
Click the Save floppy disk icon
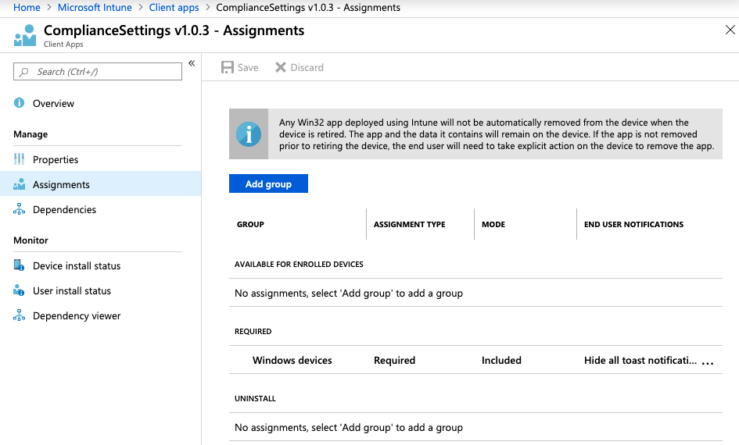[x=228, y=67]
